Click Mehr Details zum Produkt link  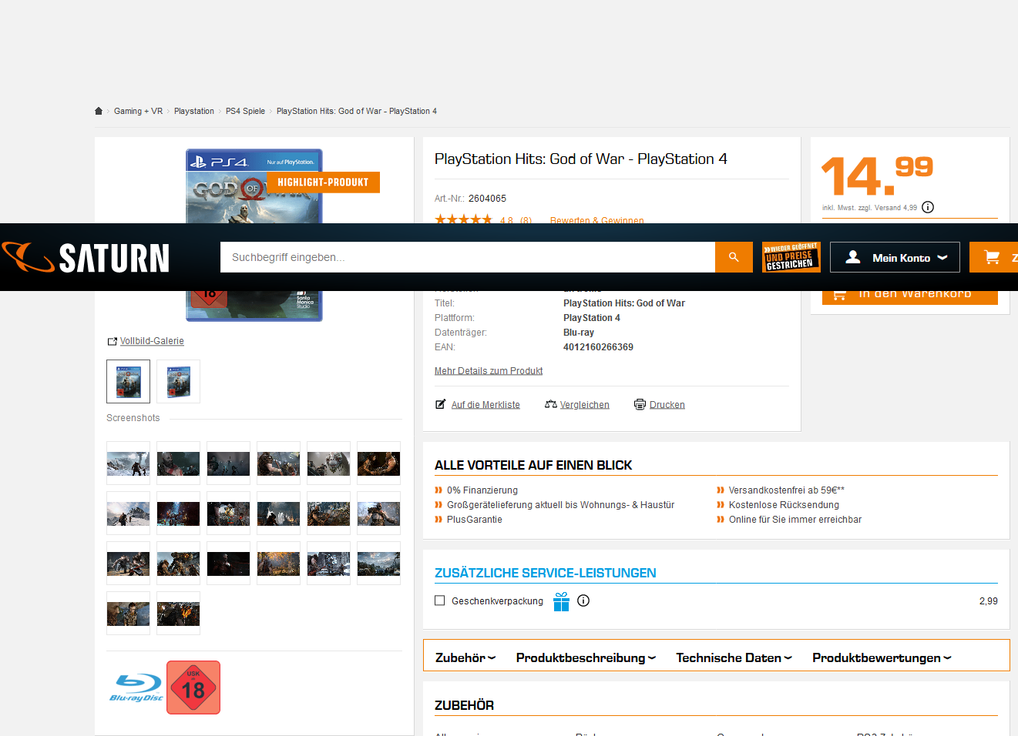[x=489, y=371]
